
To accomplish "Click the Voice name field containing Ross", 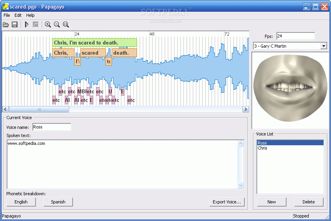I will tap(52, 127).
